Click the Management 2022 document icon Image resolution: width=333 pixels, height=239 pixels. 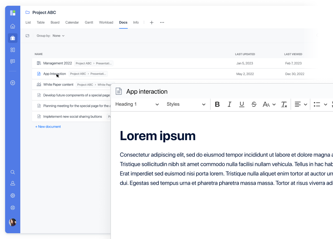click(x=39, y=63)
